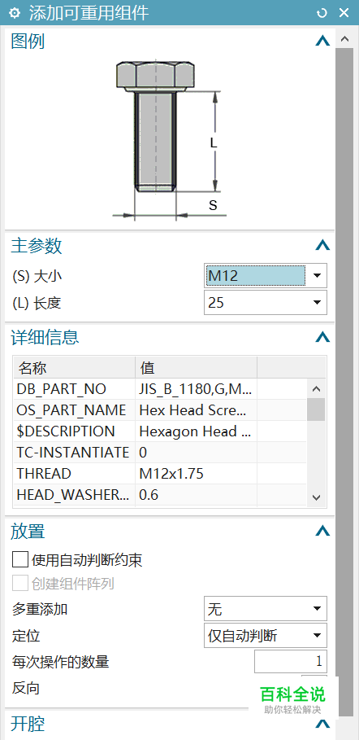Select the THREAD row in details table
Image resolution: width=359 pixels, height=740 pixels.
tap(160, 473)
